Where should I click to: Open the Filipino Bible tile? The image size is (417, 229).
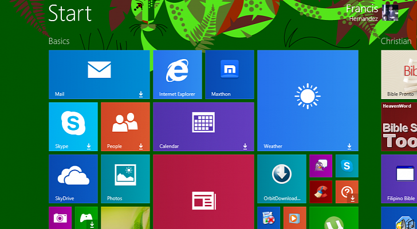399,179
